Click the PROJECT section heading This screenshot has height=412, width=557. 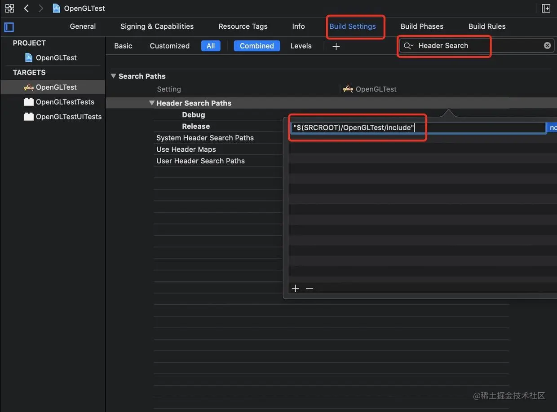[29, 43]
